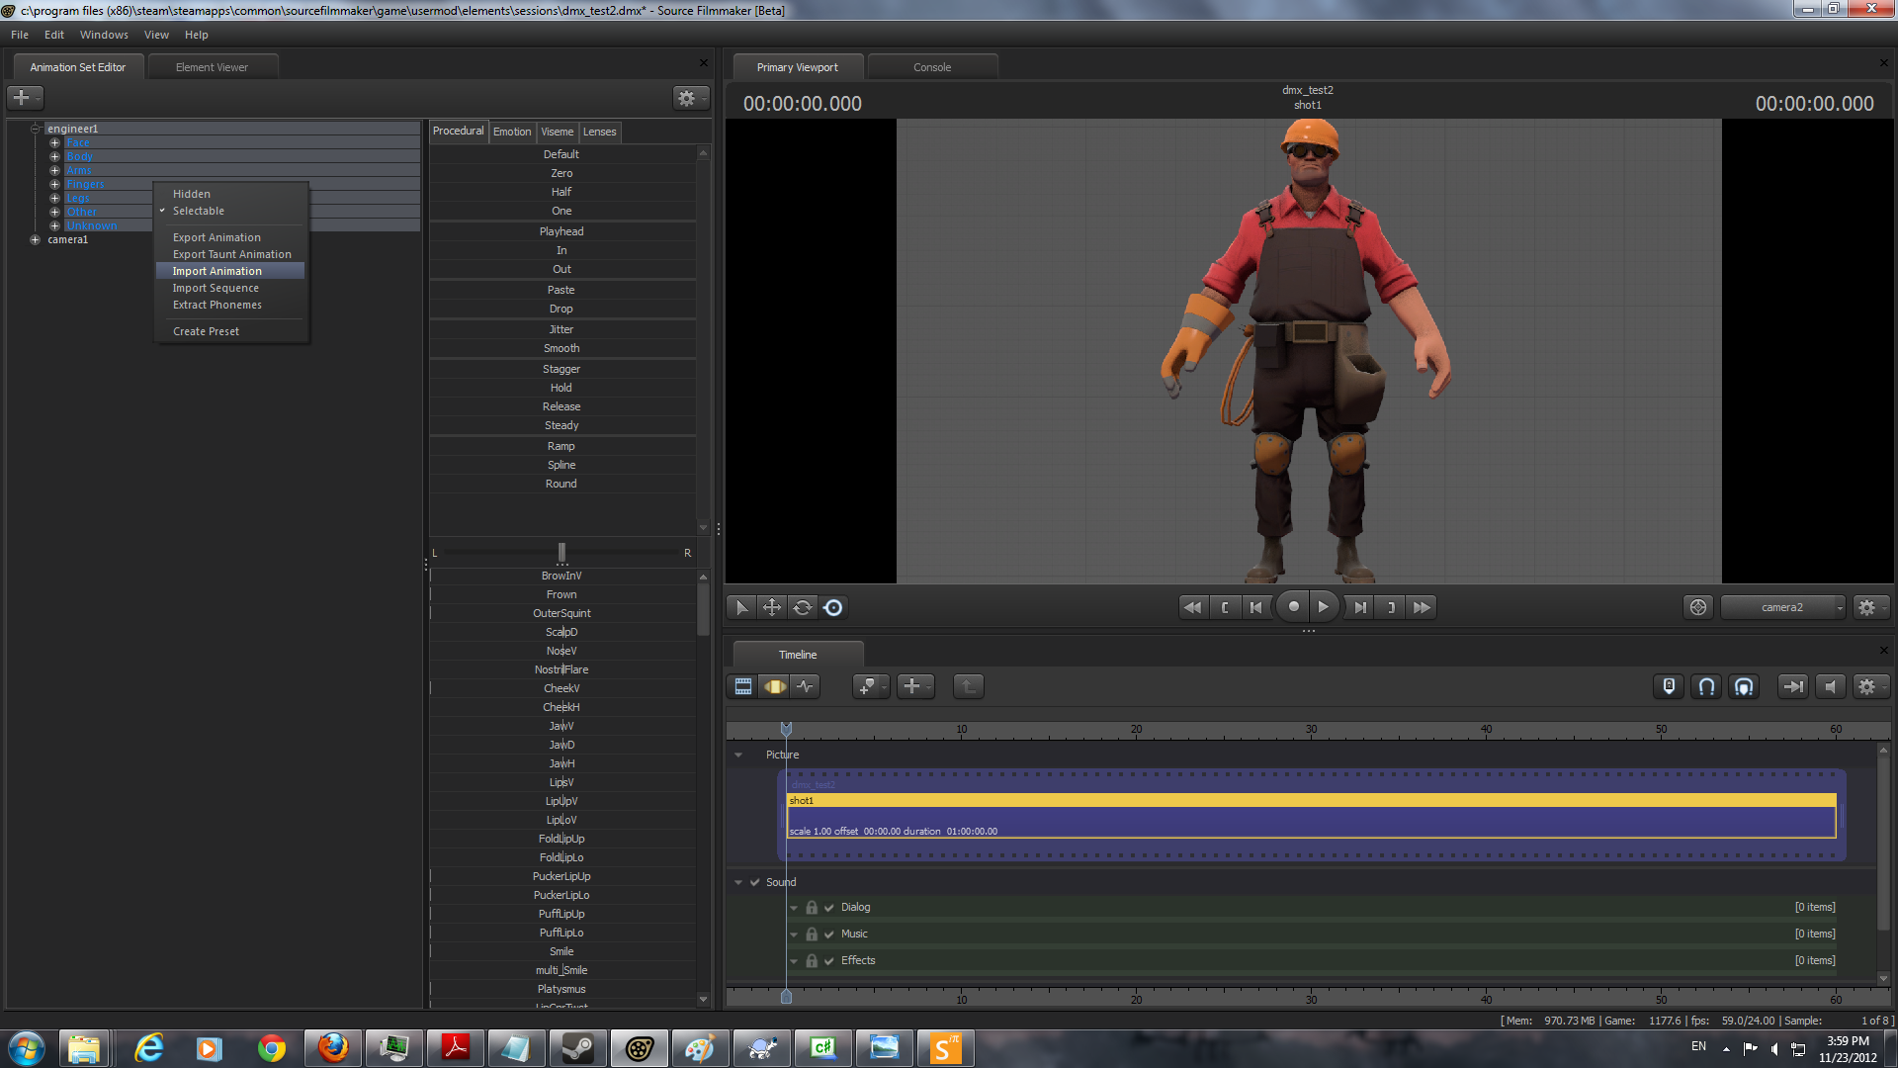Click the JawV control slider
The image size is (1898, 1068).
tap(561, 726)
